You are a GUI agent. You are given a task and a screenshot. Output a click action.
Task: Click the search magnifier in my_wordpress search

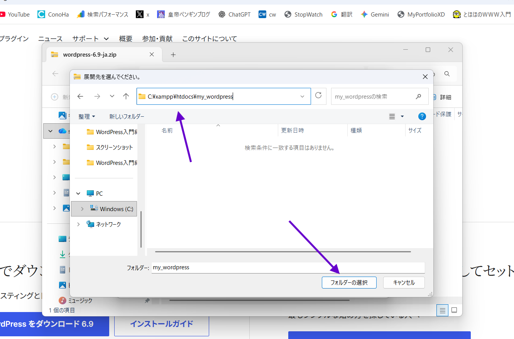(x=419, y=97)
